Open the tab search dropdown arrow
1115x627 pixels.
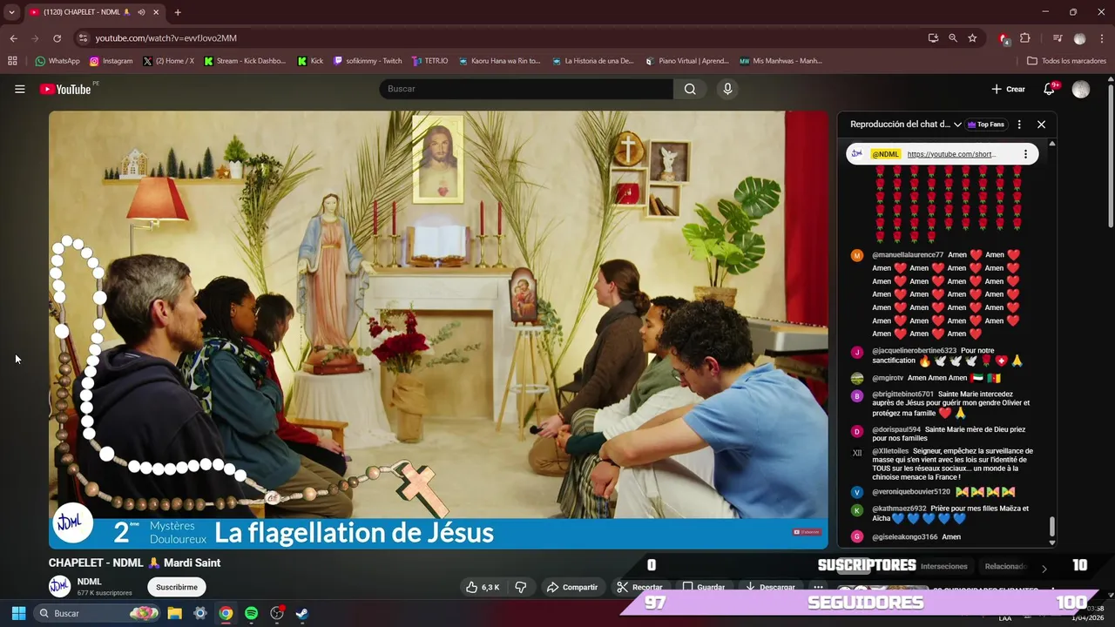click(x=11, y=12)
